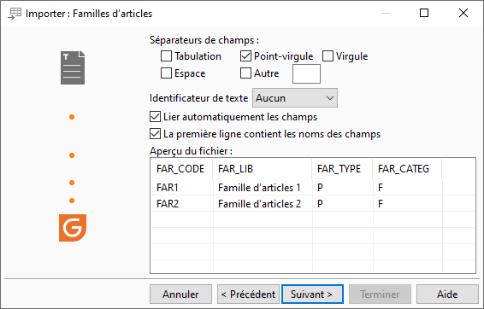Click the text file document icon
The width and height of the screenshot is (484, 309).
tap(73, 67)
